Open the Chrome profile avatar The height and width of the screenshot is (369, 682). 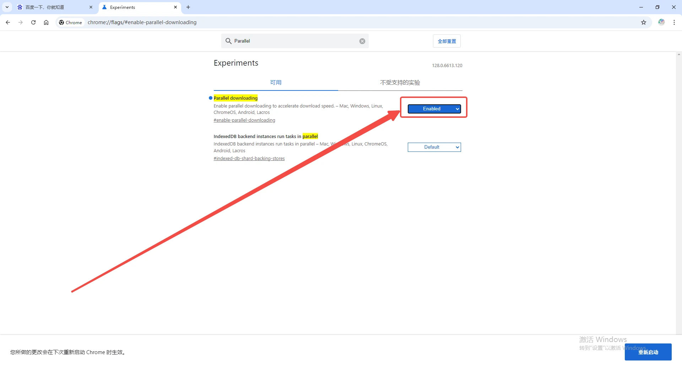coord(661,22)
